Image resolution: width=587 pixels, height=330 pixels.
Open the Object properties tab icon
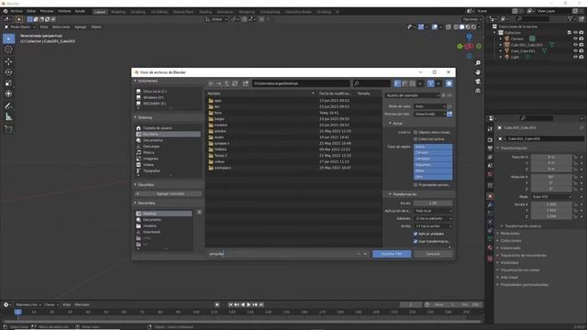490,196
